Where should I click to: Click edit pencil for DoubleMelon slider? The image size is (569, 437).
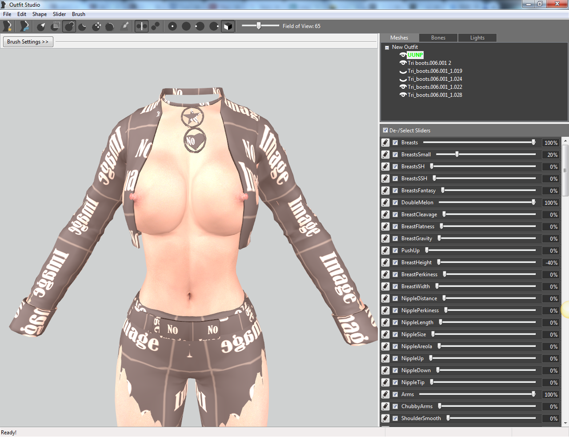click(385, 203)
